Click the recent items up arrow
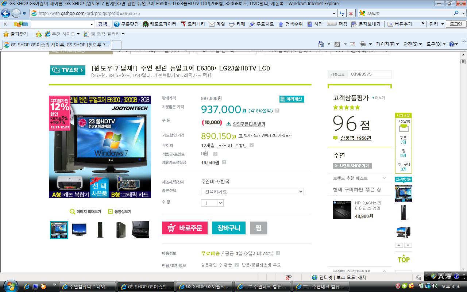Viewport: 467px width, 292px height. (399, 245)
